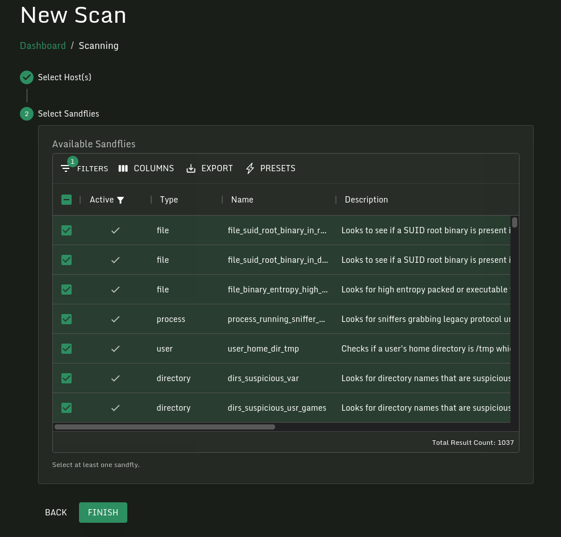
Task: Click the 'Looks for high entropy packed' description
Action: click(426, 290)
